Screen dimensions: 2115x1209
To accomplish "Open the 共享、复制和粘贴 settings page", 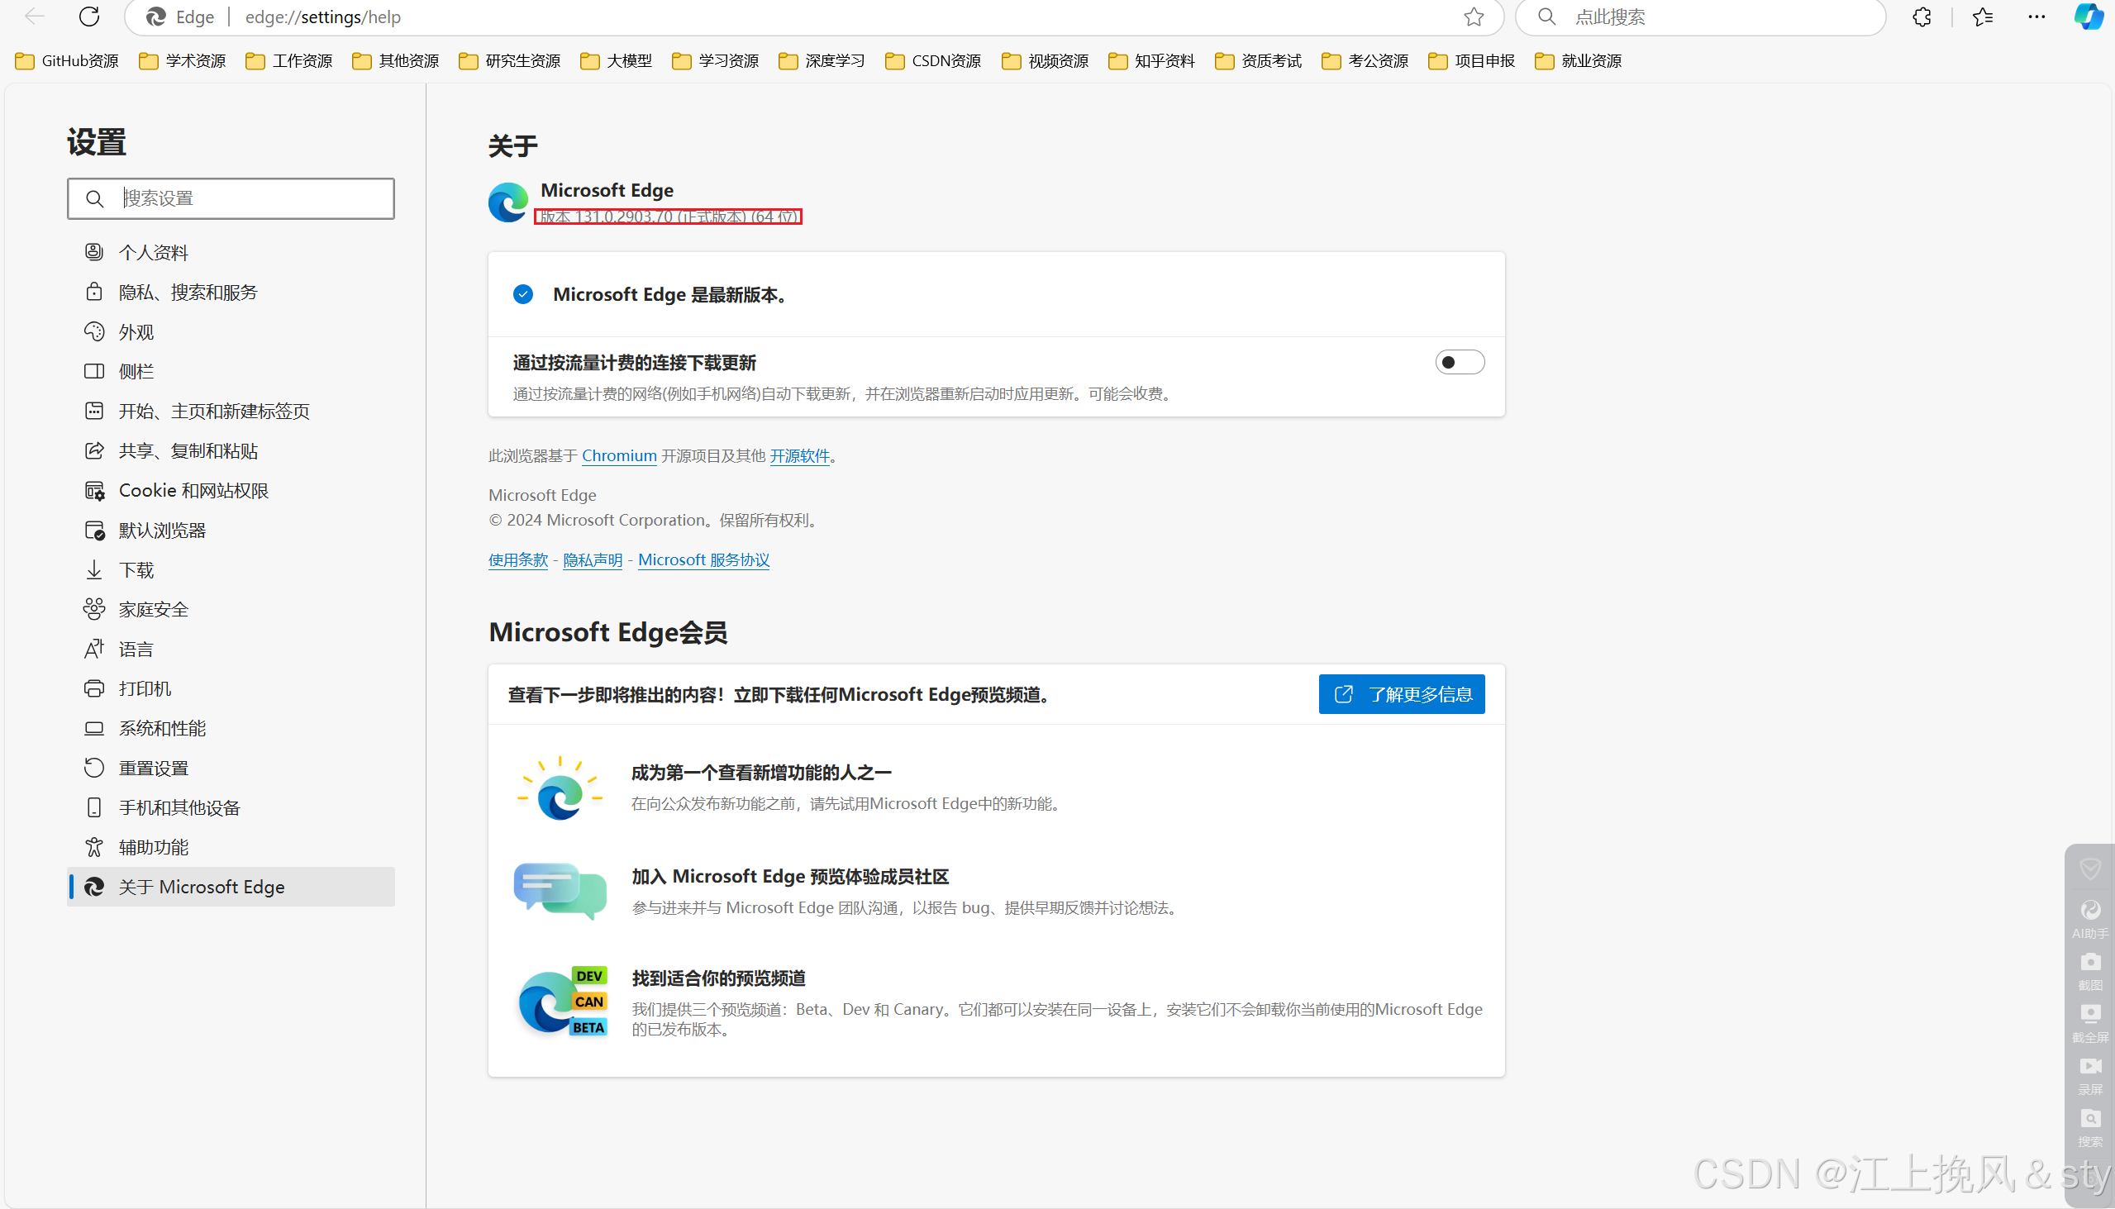I will 230,450.
